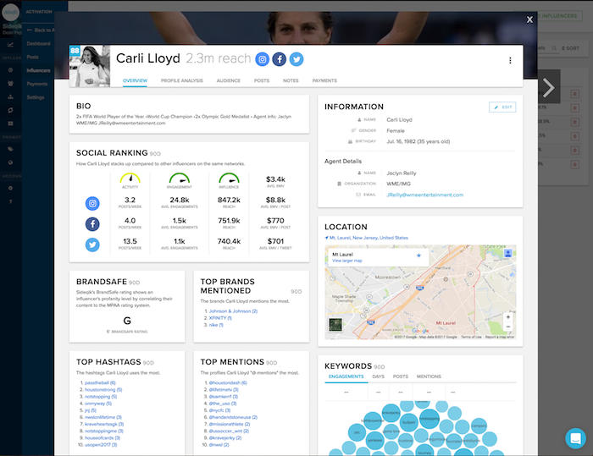This screenshot has width=593, height=456.
Task: Open onmyway hashtag link
Action: (x=98, y=404)
